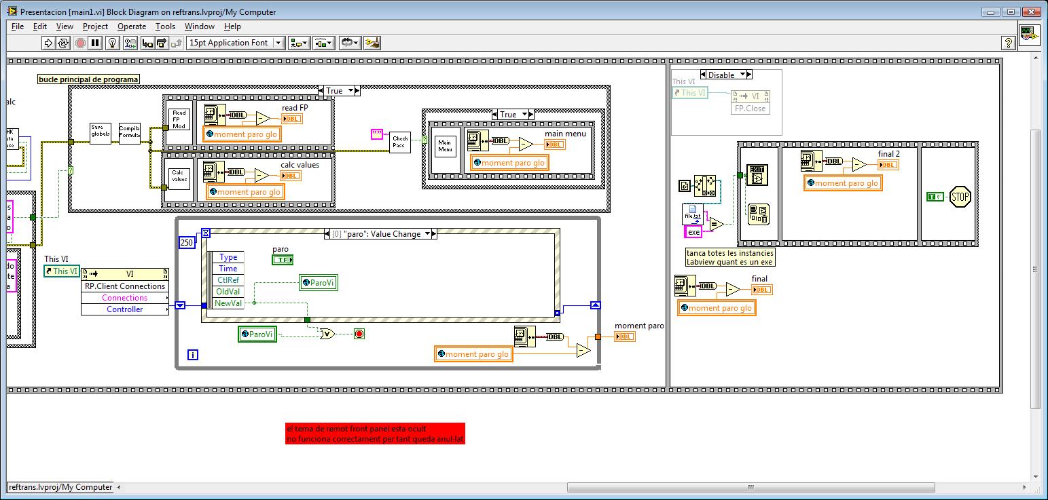1048x500 pixels.
Task: Select RP.Client Connections property row
Action: click(x=125, y=286)
